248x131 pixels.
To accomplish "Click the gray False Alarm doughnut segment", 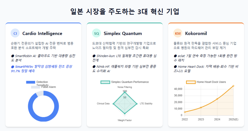I will pos(40,93).
